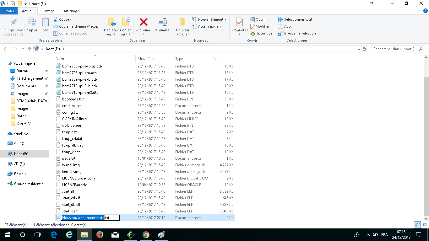Click the Supprimer red X icon
The height and width of the screenshot is (241, 429).
(x=144, y=22)
